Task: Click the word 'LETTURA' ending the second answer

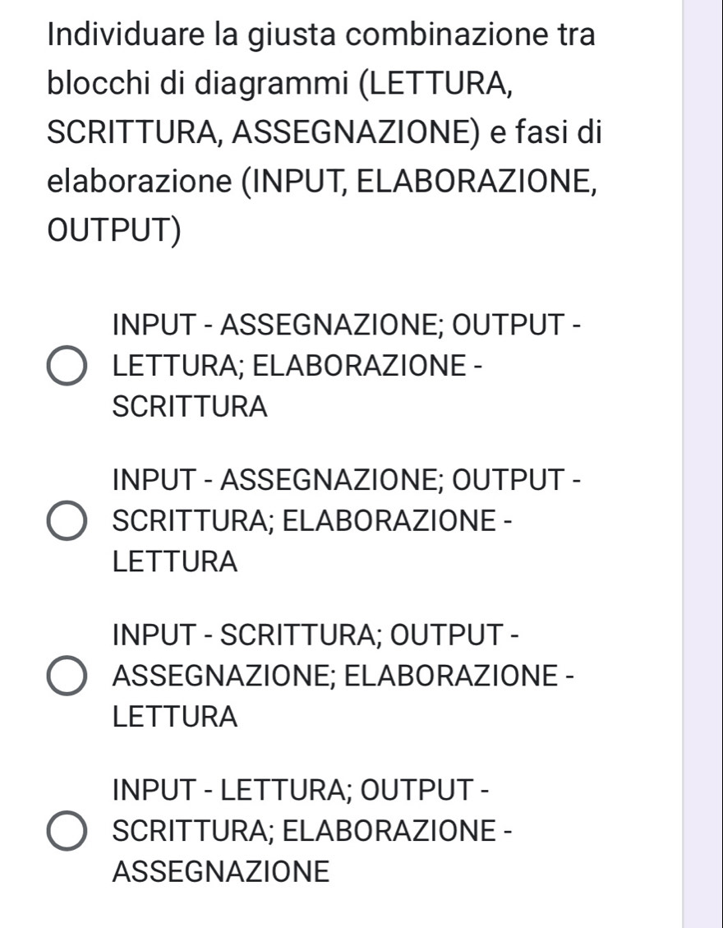Action: point(176,562)
